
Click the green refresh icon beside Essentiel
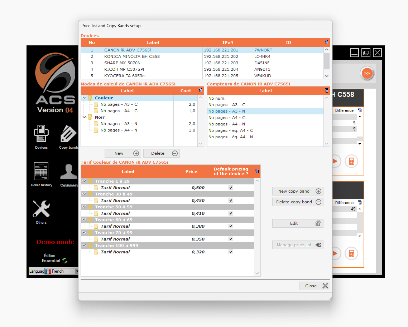[65, 261]
